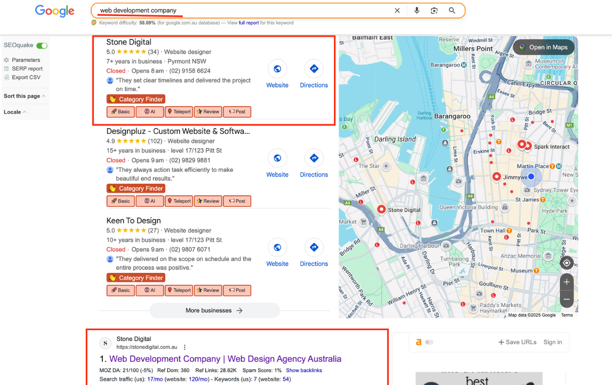Open Designpluz business listing title
This screenshot has width=612, height=385.
(178, 131)
